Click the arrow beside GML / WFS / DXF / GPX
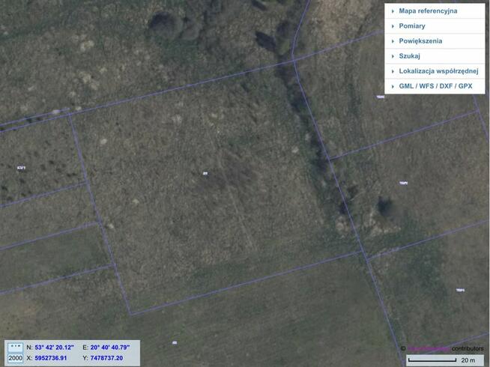The width and height of the screenshot is (490, 367). [393, 86]
